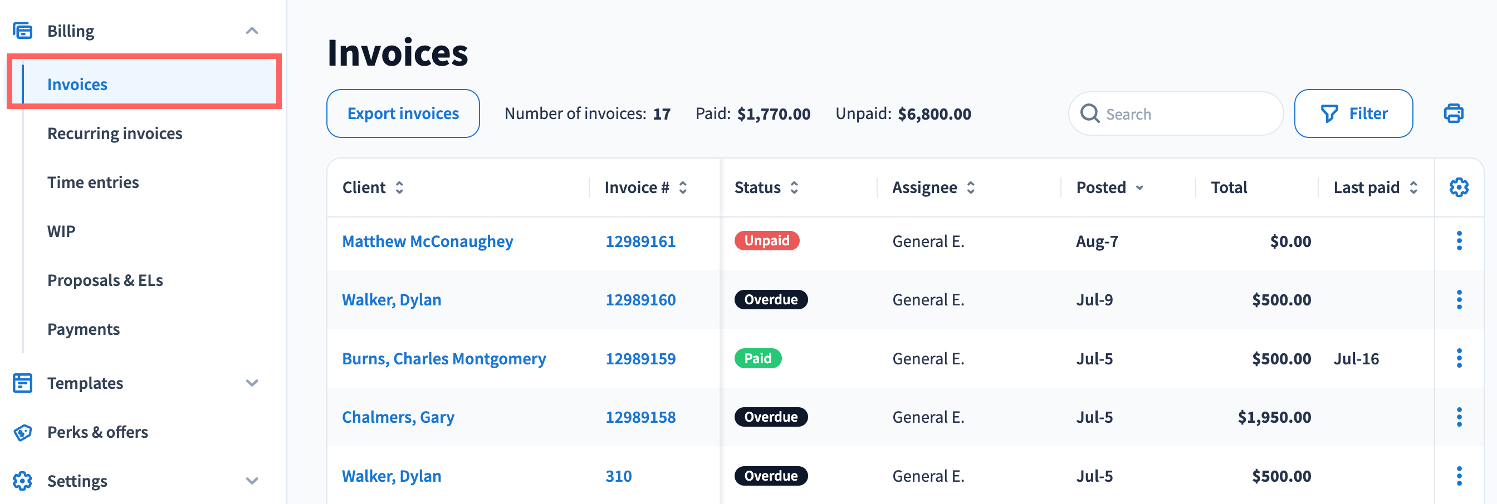Open the Filter button
Viewport: 1497px width, 504px height.
pyautogui.click(x=1353, y=113)
